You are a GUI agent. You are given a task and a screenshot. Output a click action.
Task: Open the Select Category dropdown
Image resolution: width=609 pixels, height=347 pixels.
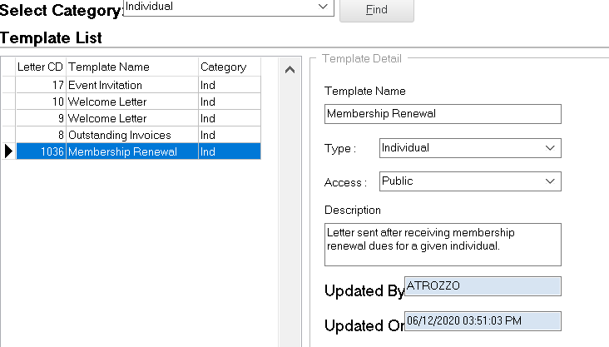228,7
